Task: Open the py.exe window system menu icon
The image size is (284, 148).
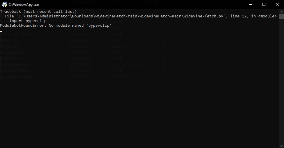Action: (x=4, y=4)
